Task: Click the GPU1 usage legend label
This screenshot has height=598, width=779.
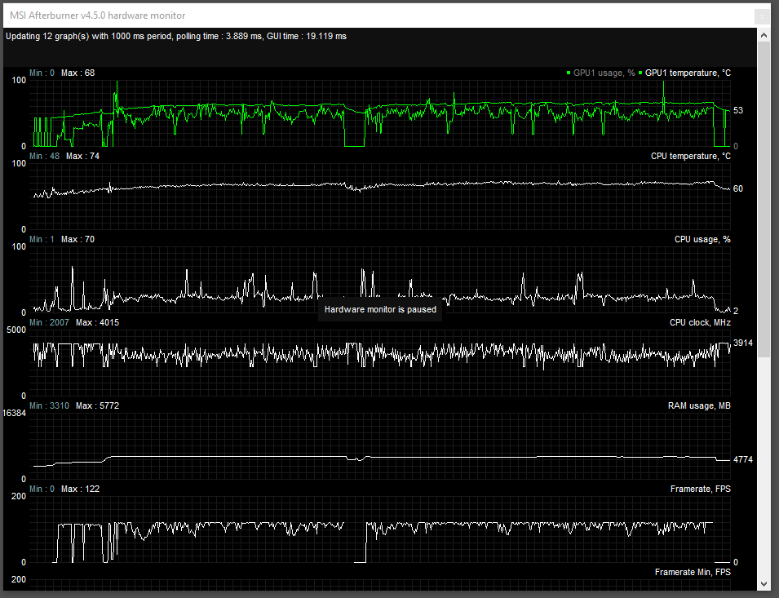Action: [x=604, y=73]
